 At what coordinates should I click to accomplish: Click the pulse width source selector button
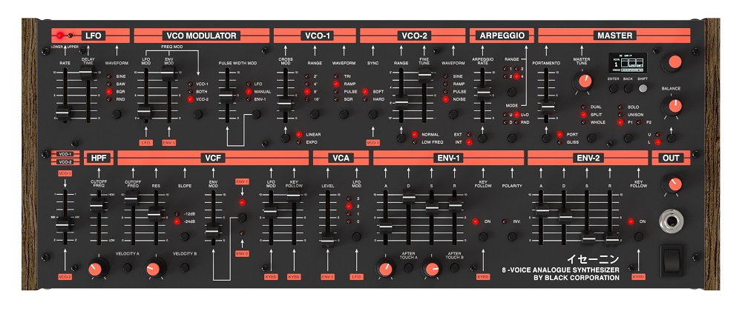[x=256, y=114]
